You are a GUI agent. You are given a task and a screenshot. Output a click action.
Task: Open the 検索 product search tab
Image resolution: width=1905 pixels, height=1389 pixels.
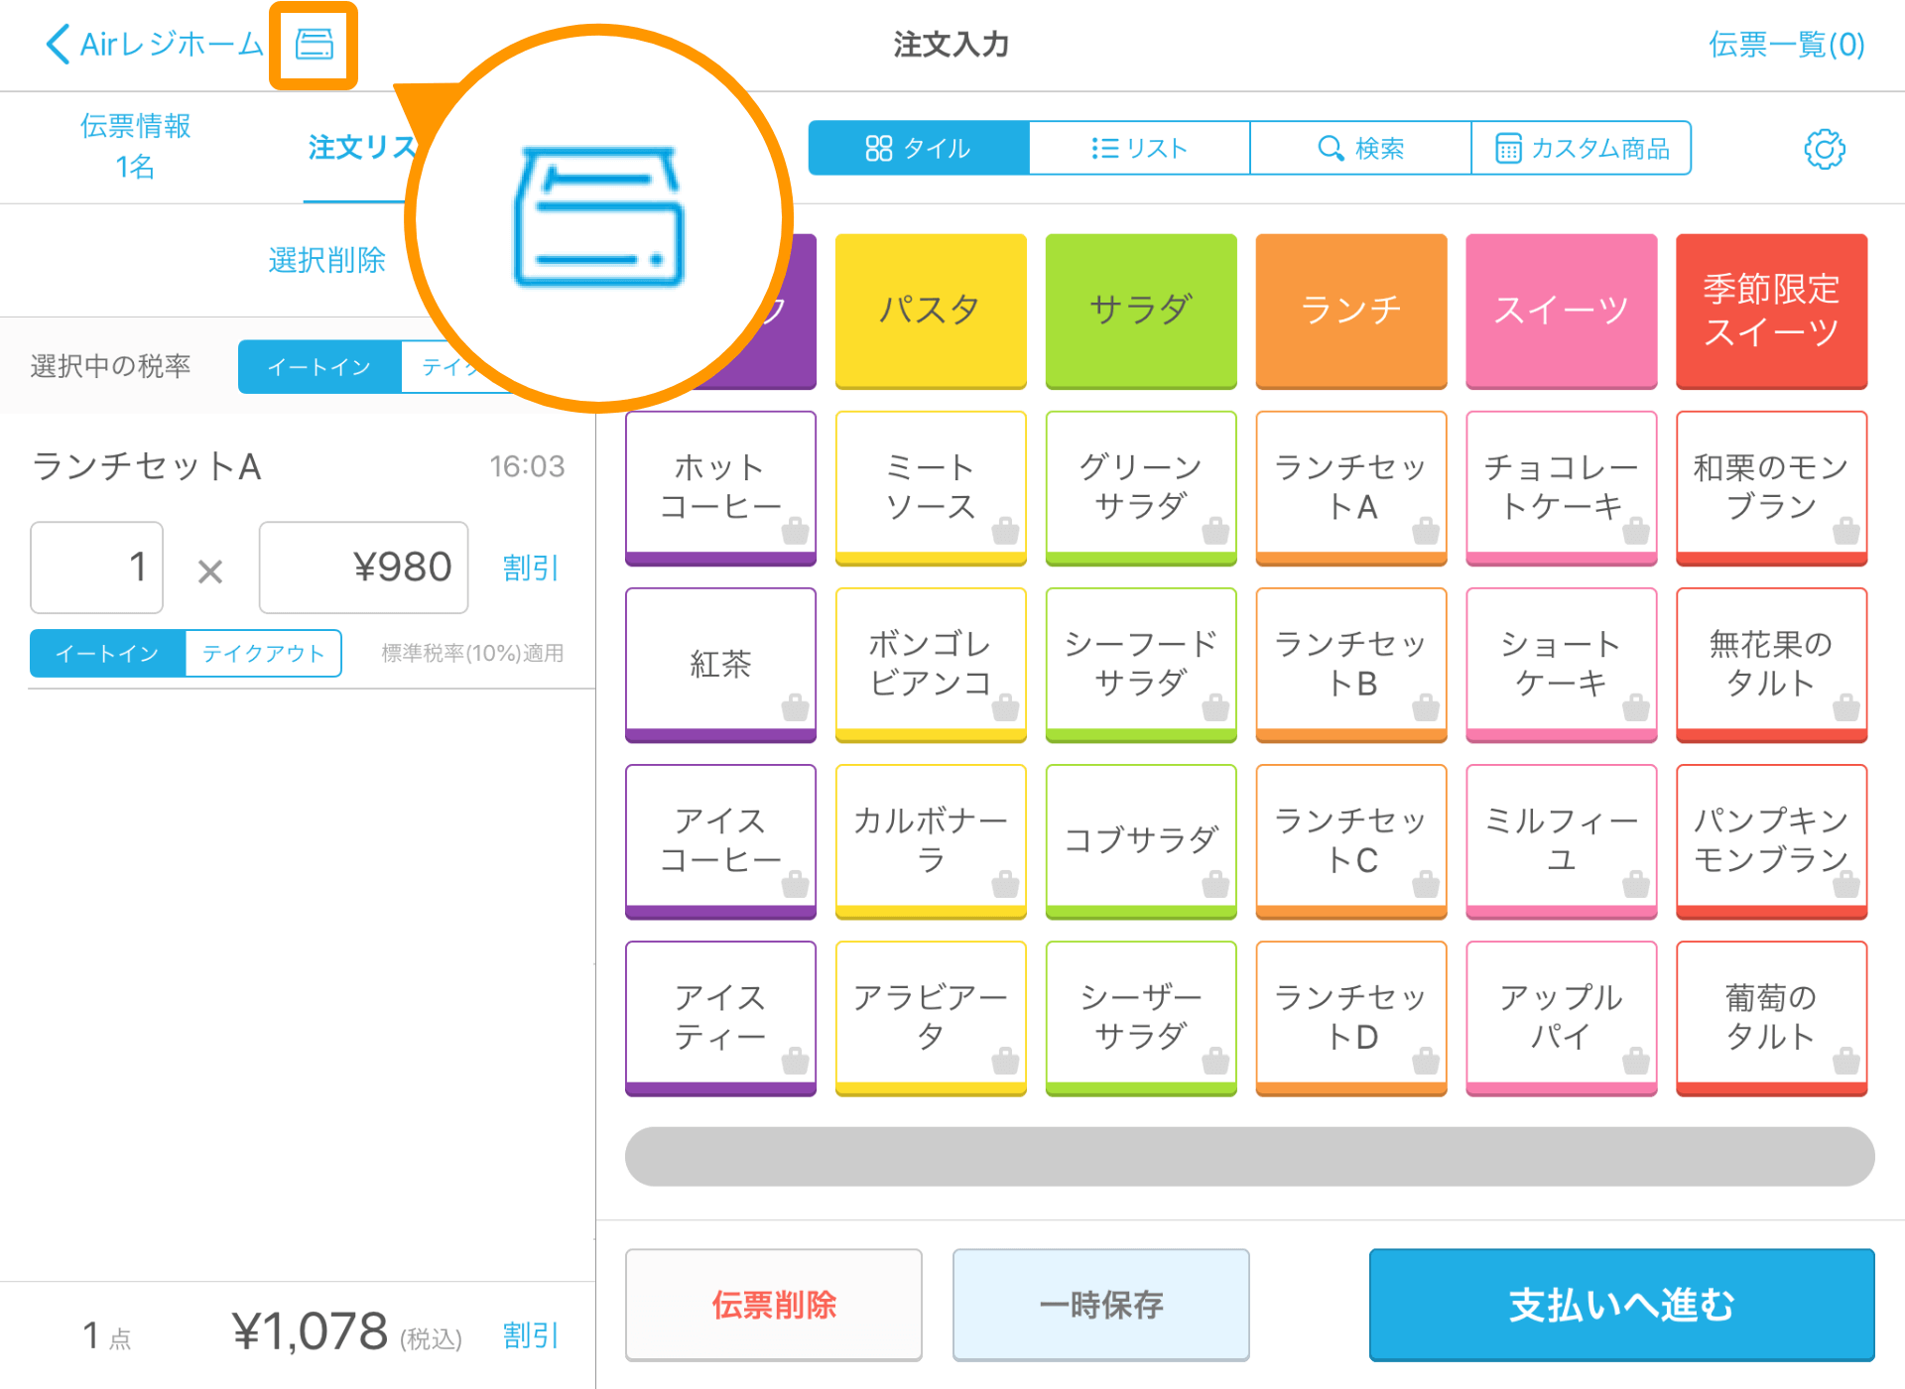point(1360,149)
